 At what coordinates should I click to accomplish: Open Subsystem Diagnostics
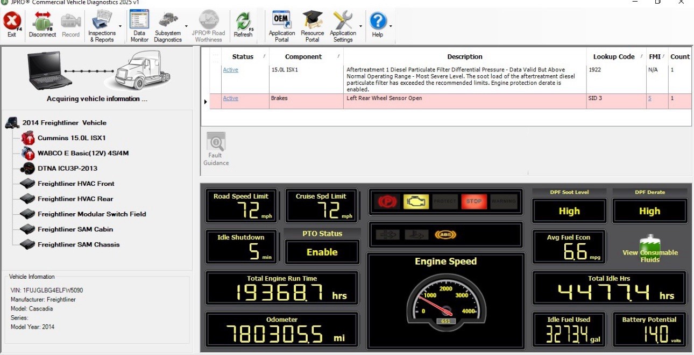pos(167,25)
